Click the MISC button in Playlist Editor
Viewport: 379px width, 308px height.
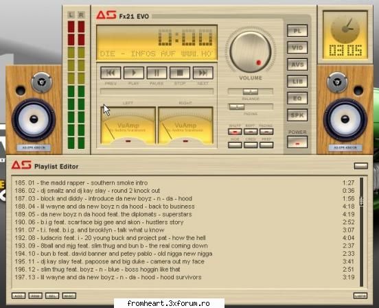69,296
